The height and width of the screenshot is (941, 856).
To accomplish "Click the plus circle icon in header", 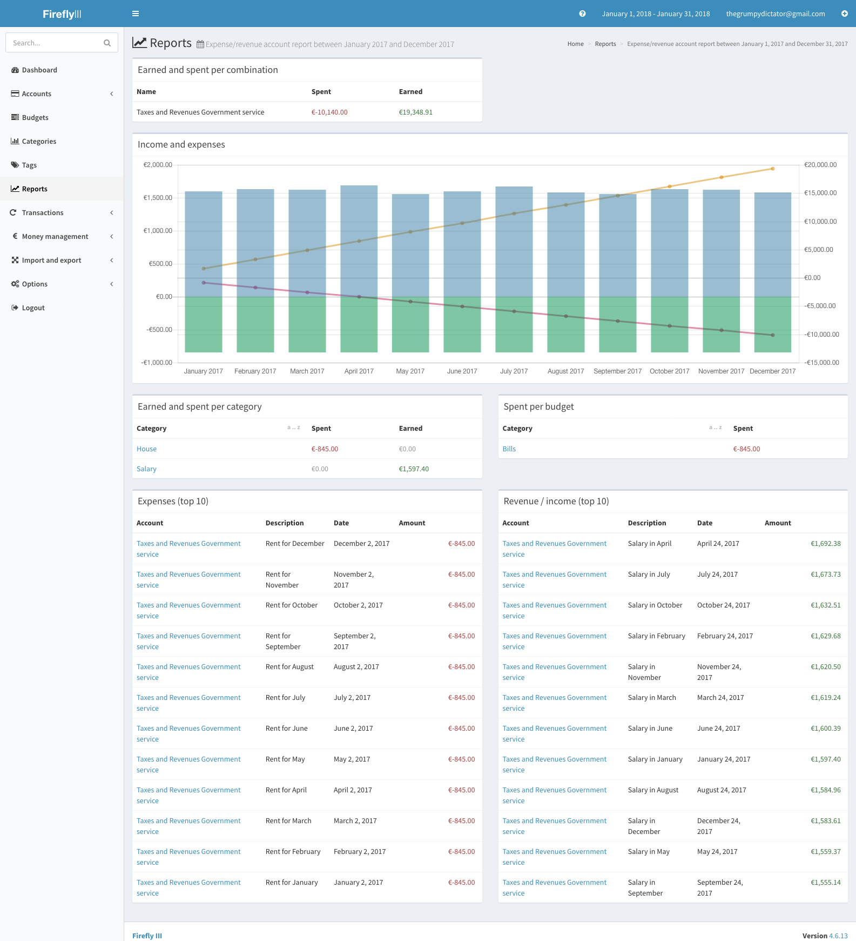I will click(844, 14).
